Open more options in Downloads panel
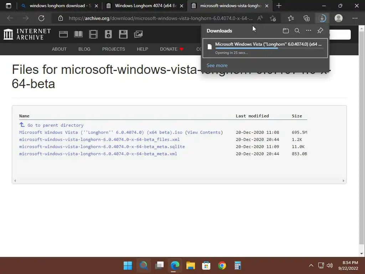 [x=309, y=31]
